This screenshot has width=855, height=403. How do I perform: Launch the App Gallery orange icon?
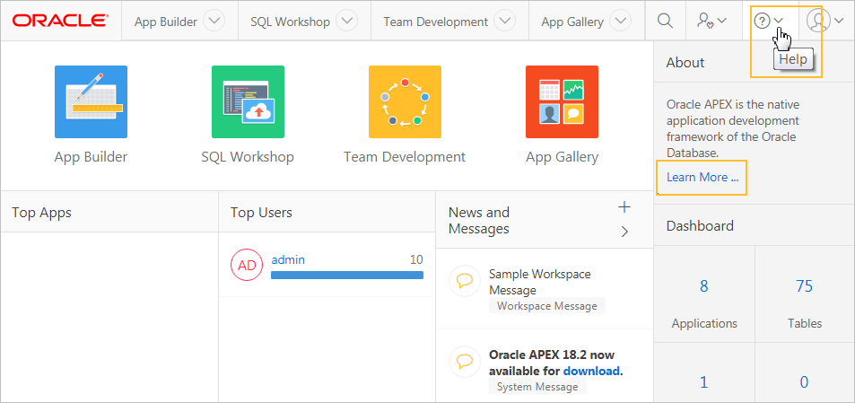coord(562,101)
